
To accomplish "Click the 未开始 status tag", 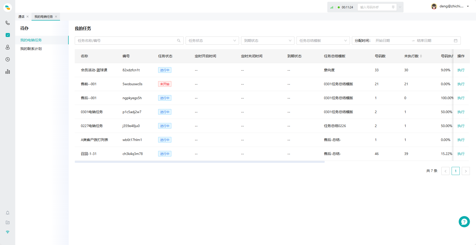I will point(165,84).
